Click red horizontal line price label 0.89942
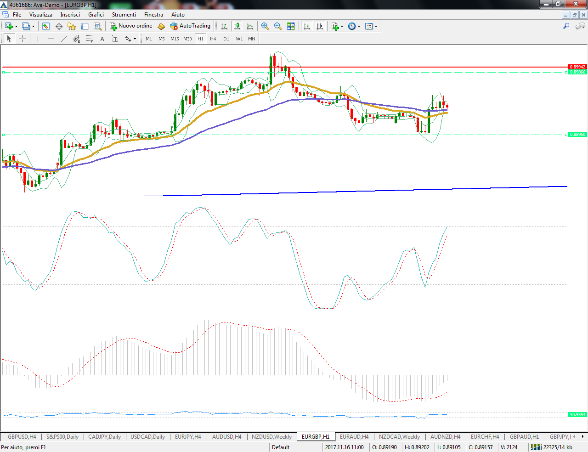This screenshot has width=588, height=452. coord(577,67)
